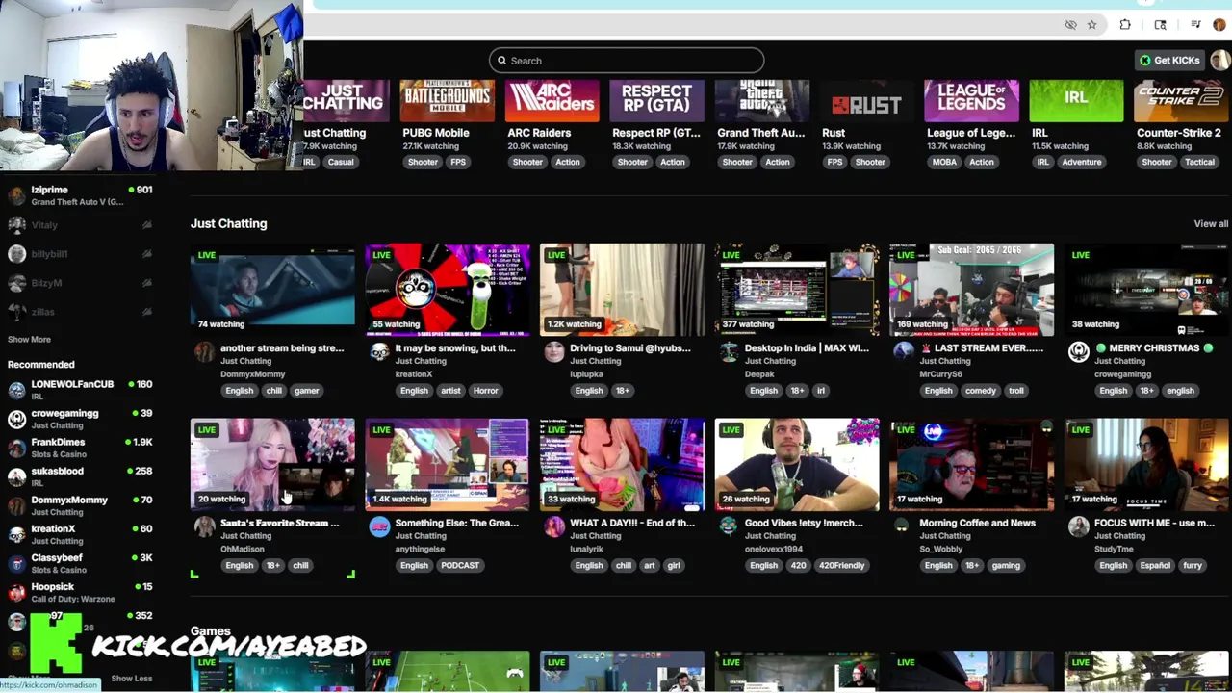Select the troll tag on MrCurry56 stream
Screen dimensions: 1232x693
pyautogui.click(x=1016, y=391)
